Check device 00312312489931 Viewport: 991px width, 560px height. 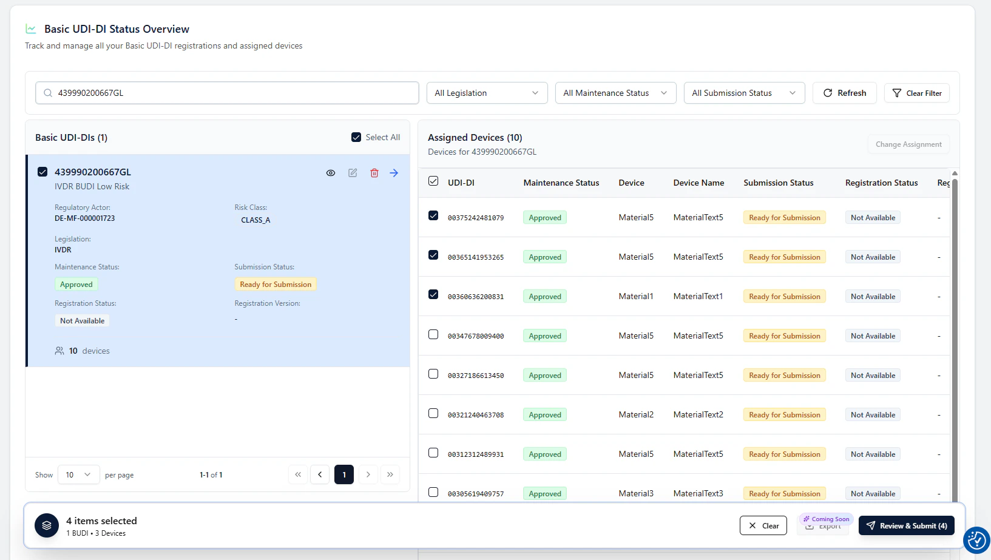coord(433,453)
